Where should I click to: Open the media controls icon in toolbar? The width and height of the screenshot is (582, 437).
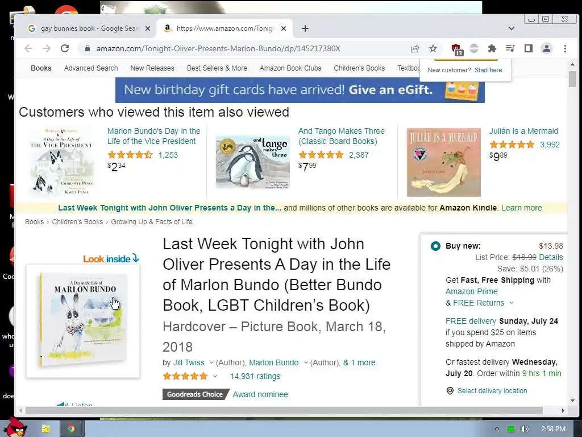pyautogui.click(x=510, y=48)
